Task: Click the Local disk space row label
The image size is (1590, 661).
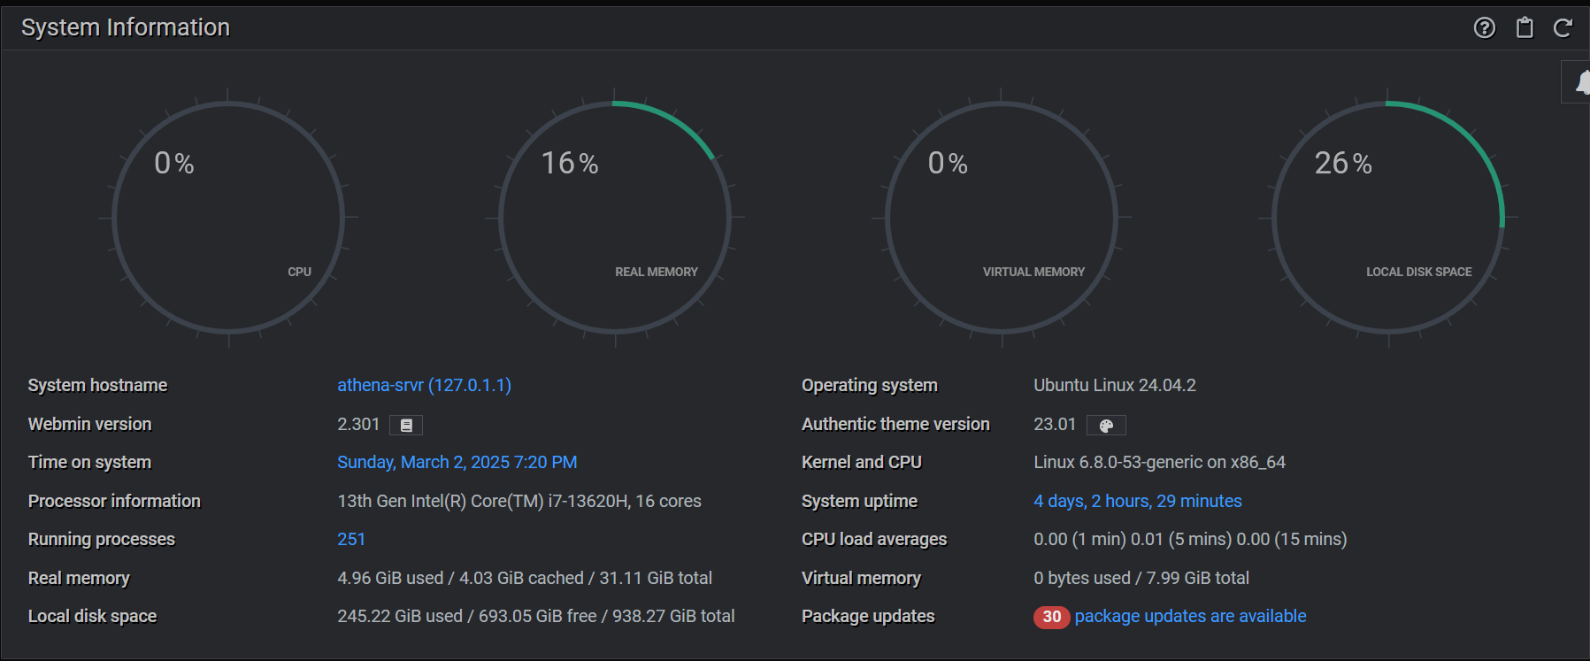Action: click(x=92, y=616)
